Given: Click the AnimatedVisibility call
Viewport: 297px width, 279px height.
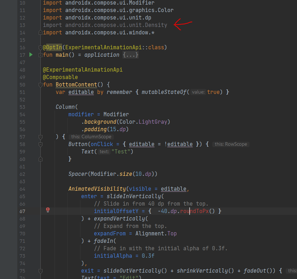Looking at the screenshot, I should coord(97,189).
